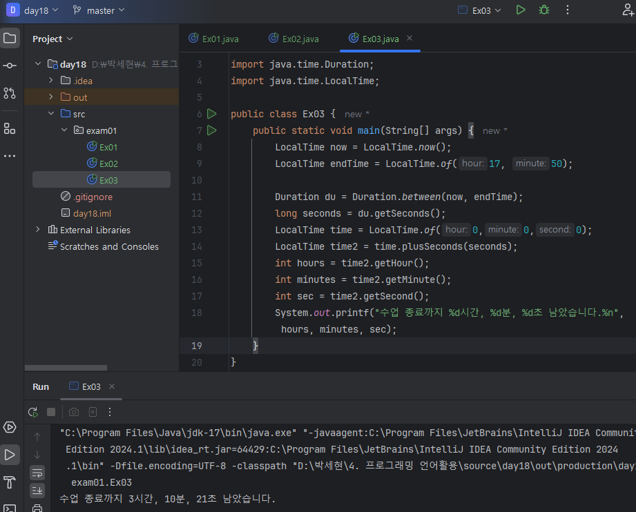The height and width of the screenshot is (512, 636).
Task: Close the Ex03 tab in Run panel
Action: click(x=112, y=386)
